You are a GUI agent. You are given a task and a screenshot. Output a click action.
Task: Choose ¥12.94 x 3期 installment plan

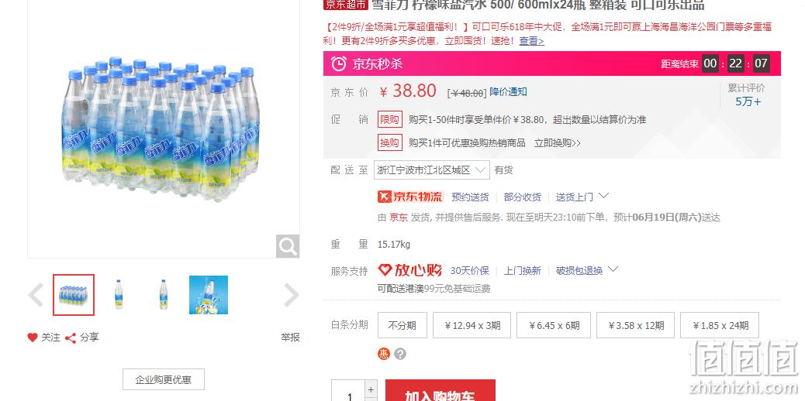pyautogui.click(x=472, y=325)
